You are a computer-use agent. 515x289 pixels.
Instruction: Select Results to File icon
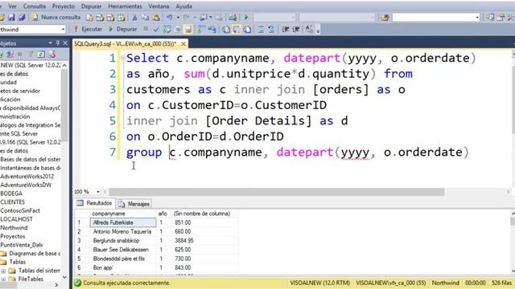point(247,30)
